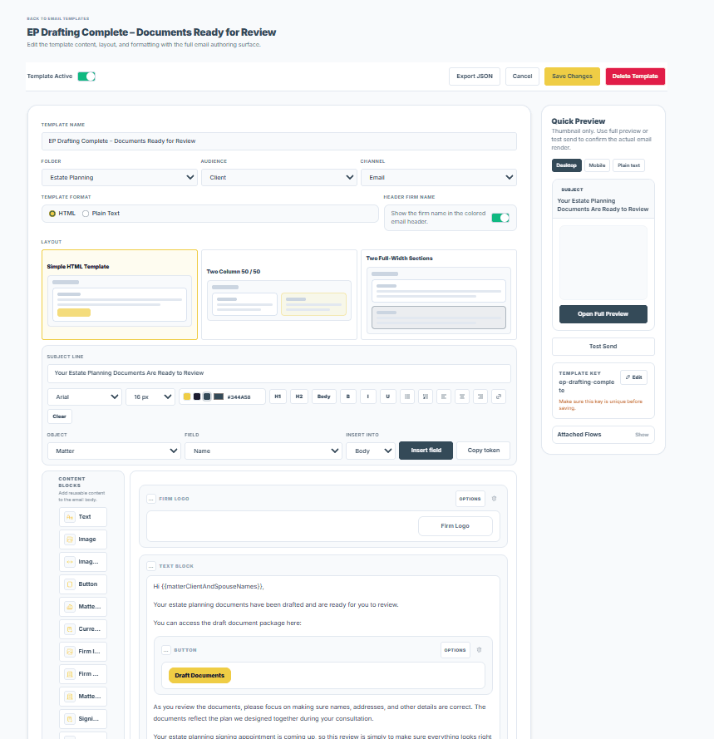Open the Text Block's ellipsis handle
This screenshot has height=739, width=714.
tap(151, 566)
